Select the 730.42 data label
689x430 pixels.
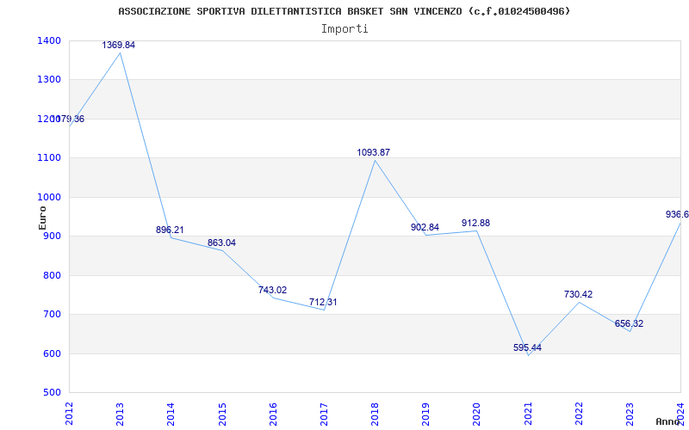(x=578, y=294)
